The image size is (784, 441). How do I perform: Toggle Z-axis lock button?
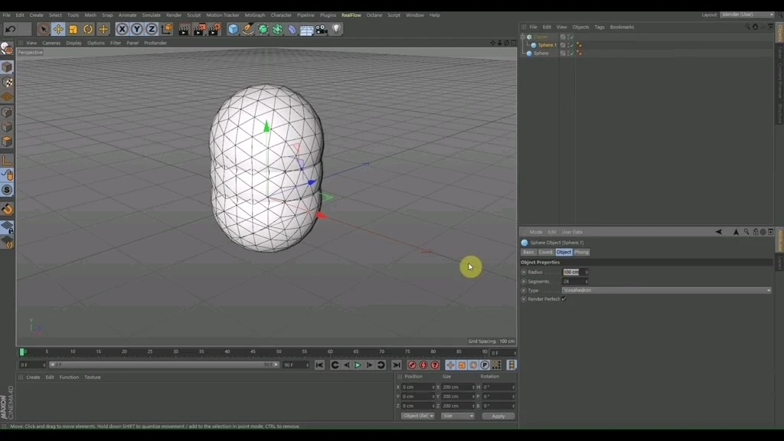click(152, 29)
